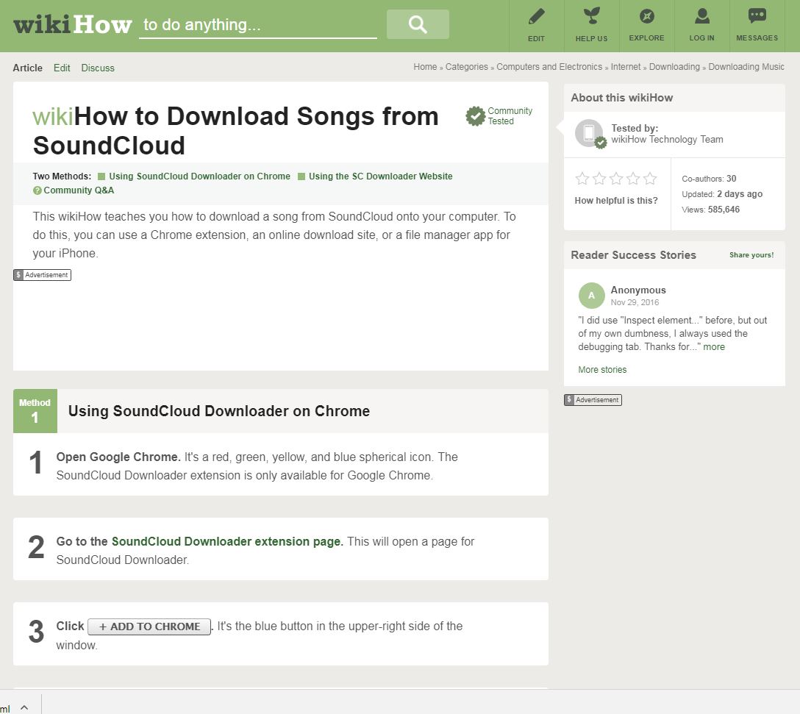Click 'How helpful is this?' text
The image size is (800, 714).
[616, 201]
